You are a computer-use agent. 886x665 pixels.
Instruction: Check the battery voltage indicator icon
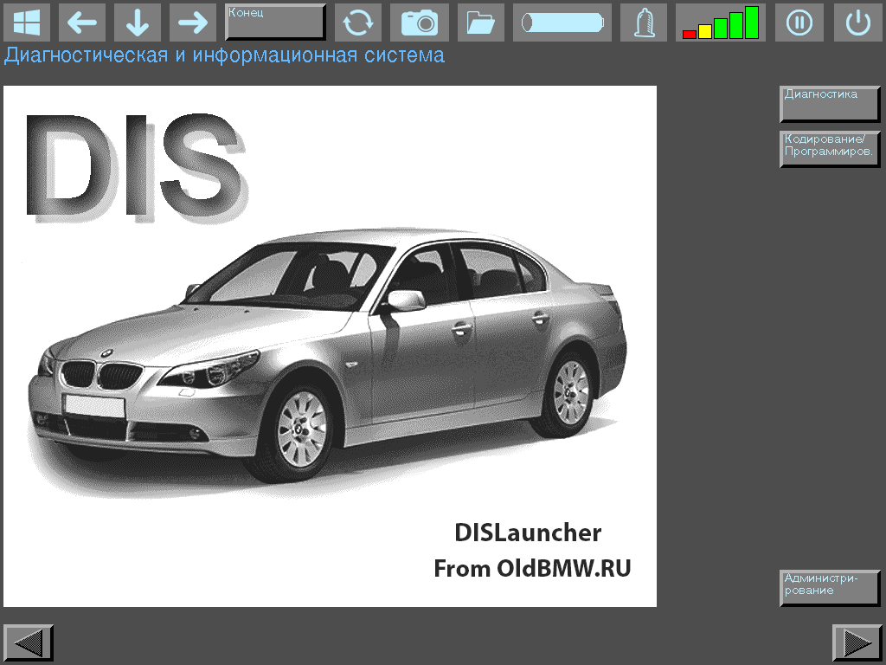pyautogui.click(x=562, y=23)
